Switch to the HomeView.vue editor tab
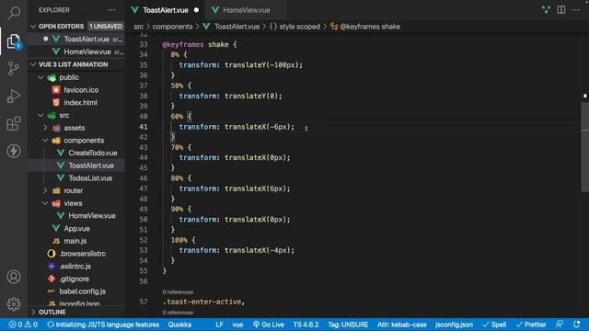589x331 pixels. coord(247,10)
